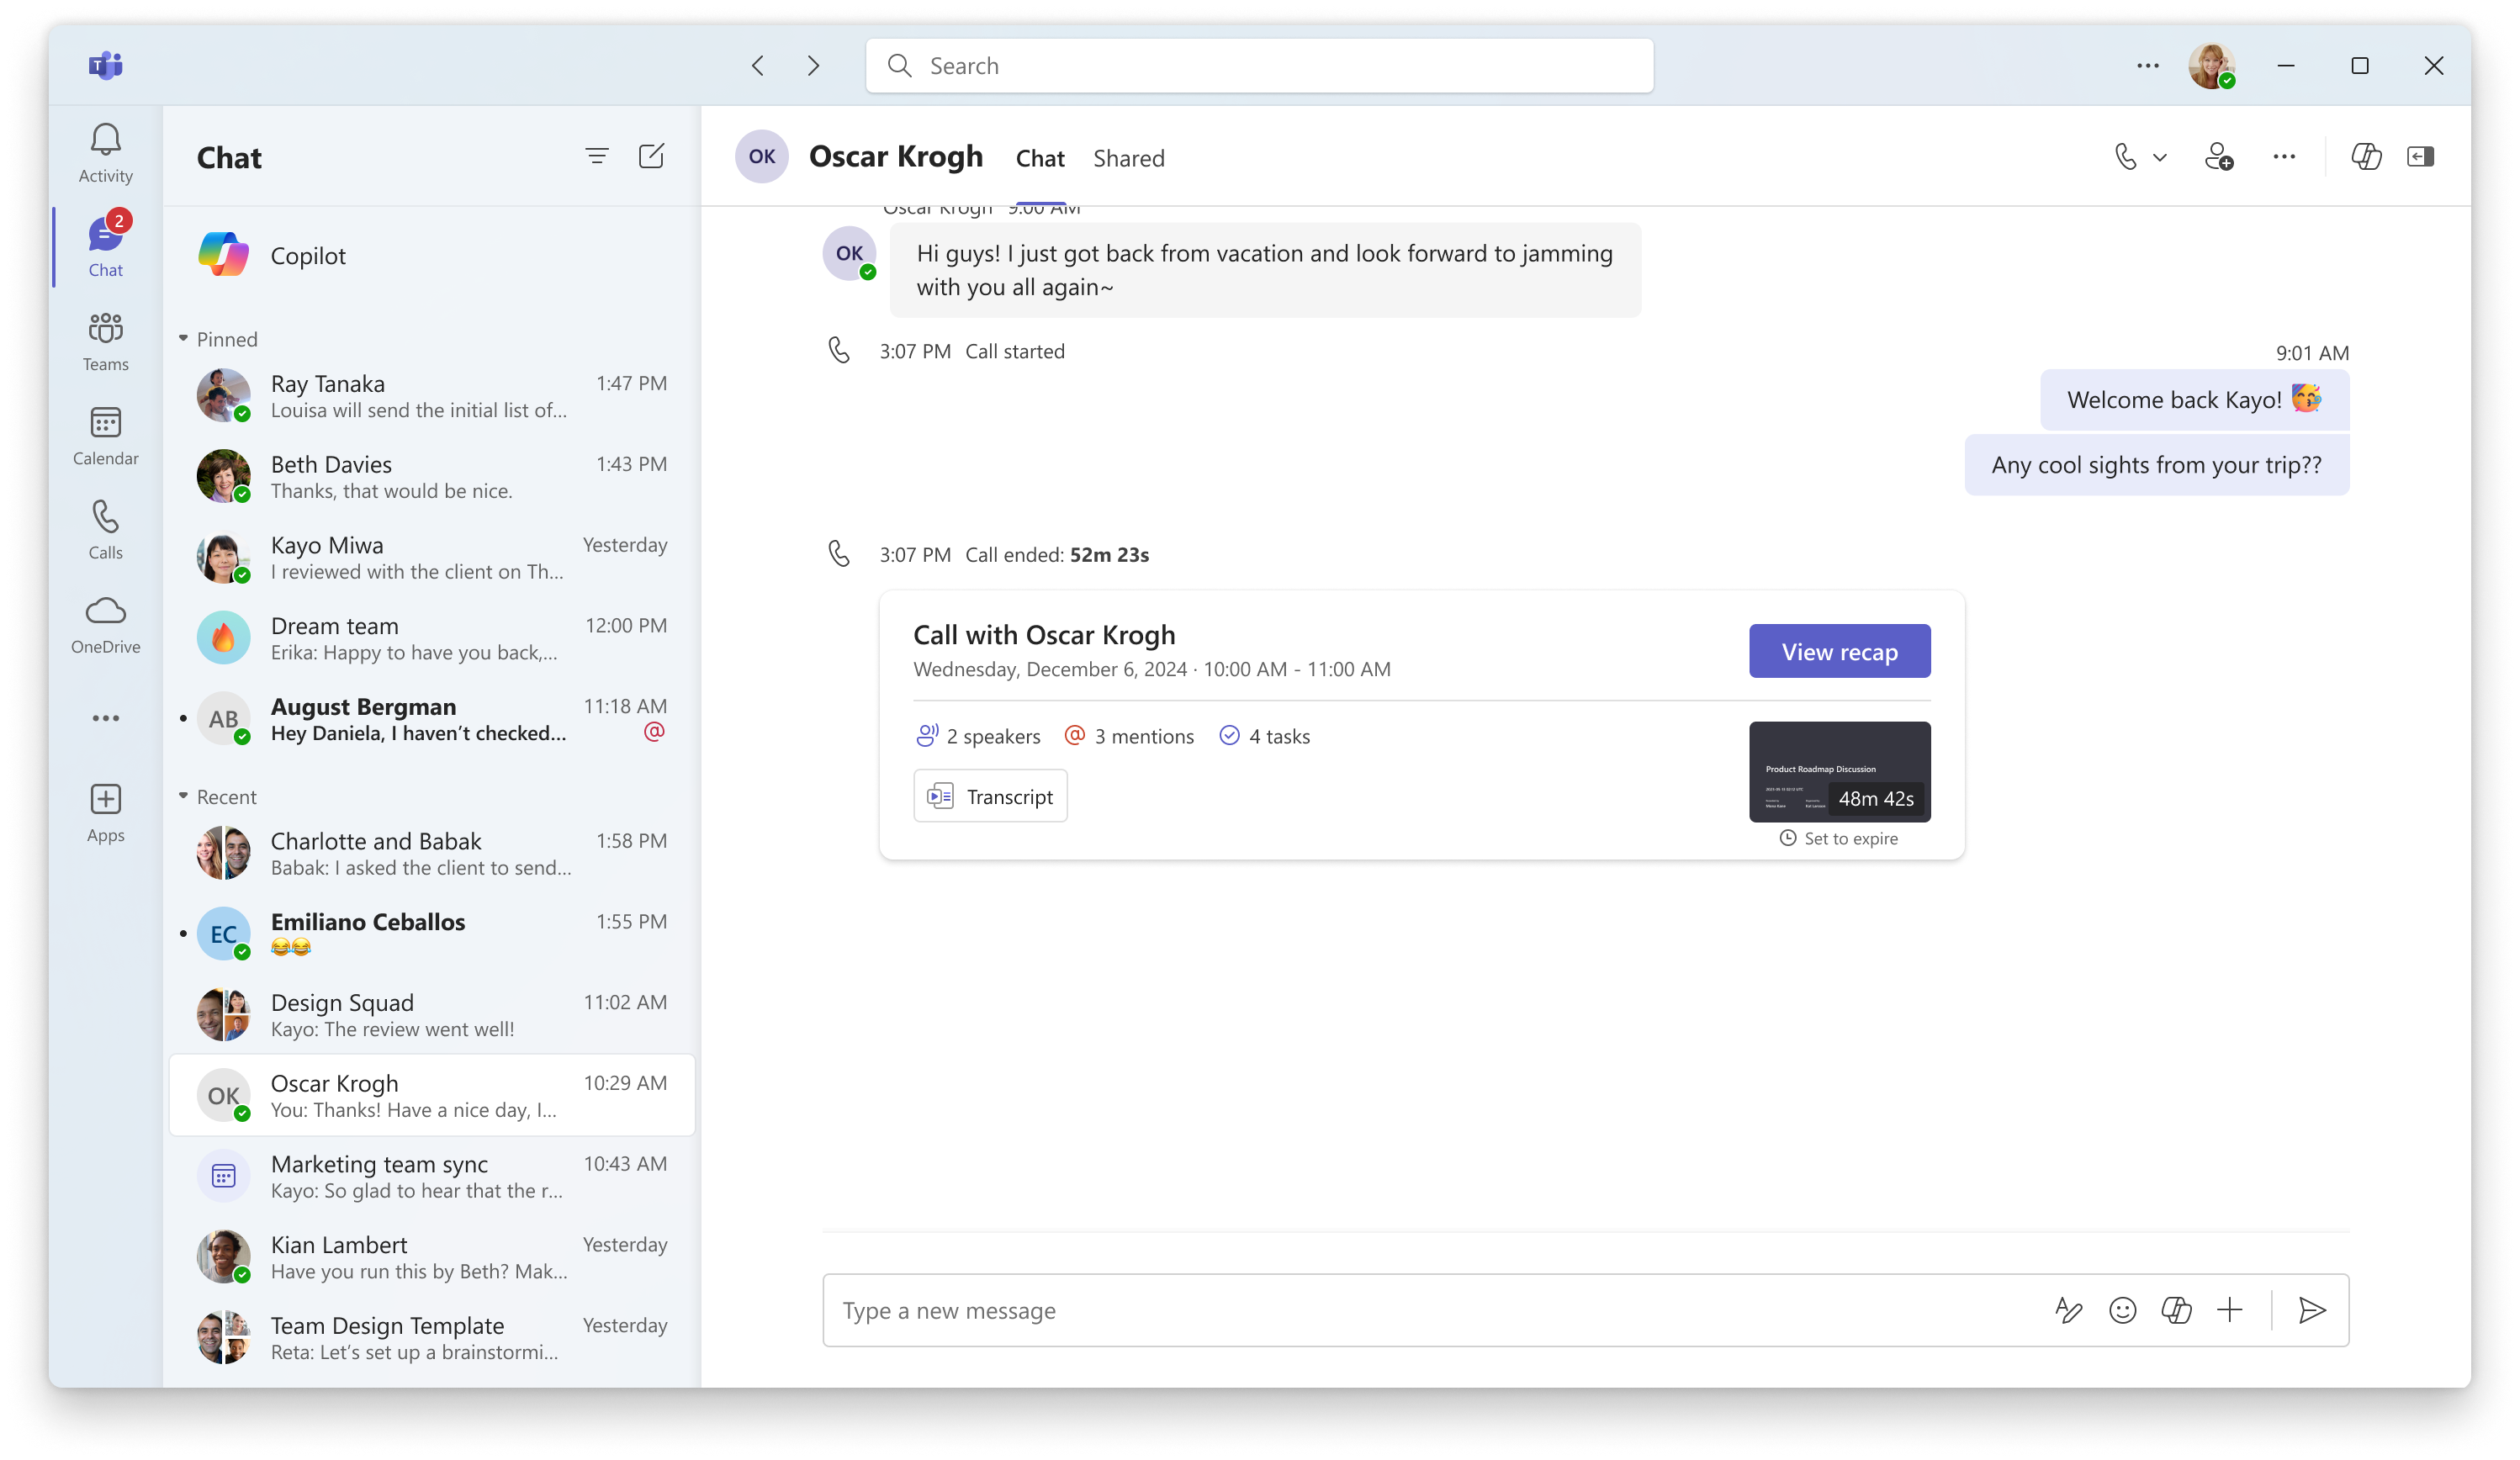Open the more options menu in chat header

[x=2284, y=156]
